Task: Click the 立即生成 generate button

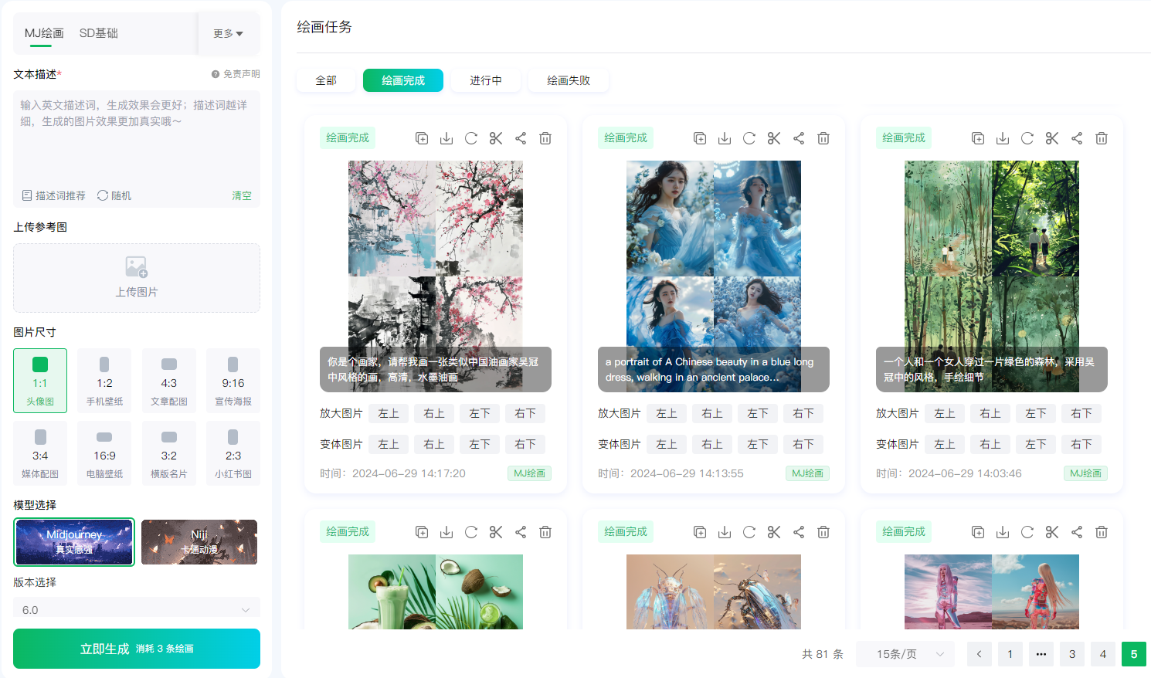Action: 137,649
